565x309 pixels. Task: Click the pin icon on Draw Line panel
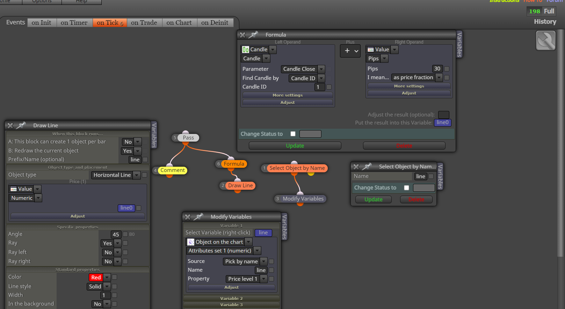pyautogui.click(x=21, y=125)
